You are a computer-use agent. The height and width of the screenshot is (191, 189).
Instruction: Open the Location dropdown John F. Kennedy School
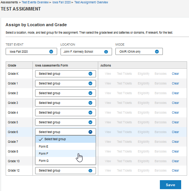coord(86,52)
